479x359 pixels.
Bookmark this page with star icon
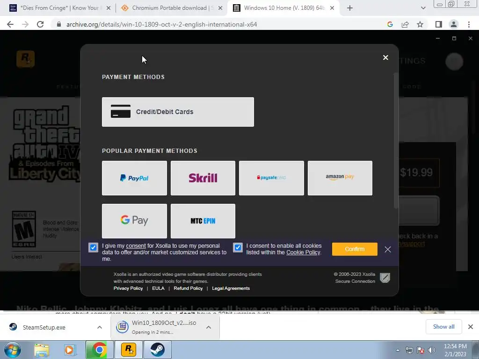tap(420, 24)
